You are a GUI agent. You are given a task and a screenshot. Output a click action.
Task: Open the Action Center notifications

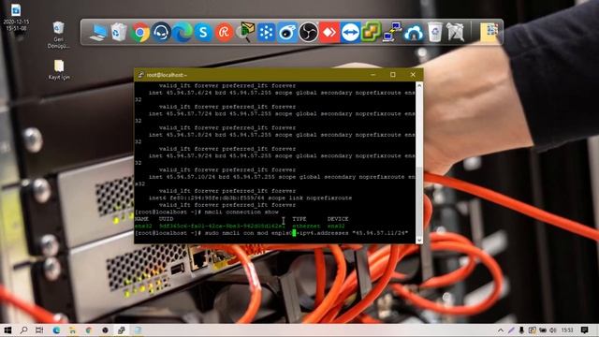coord(584,330)
